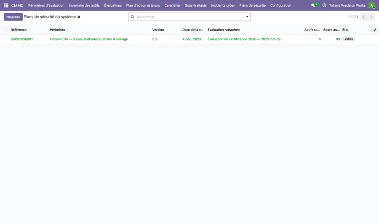Open Périmètres d'évaluation menu

pos(46,5)
